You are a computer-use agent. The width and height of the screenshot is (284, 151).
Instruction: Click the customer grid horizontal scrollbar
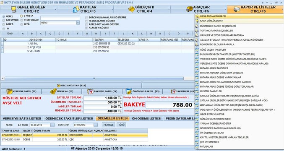[x=94, y=78]
